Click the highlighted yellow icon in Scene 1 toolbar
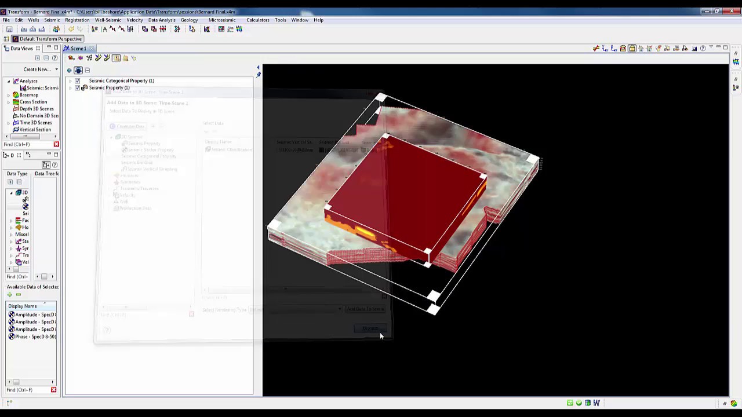Image resolution: width=742 pixels, height=417 pixels. coord(116,58)
